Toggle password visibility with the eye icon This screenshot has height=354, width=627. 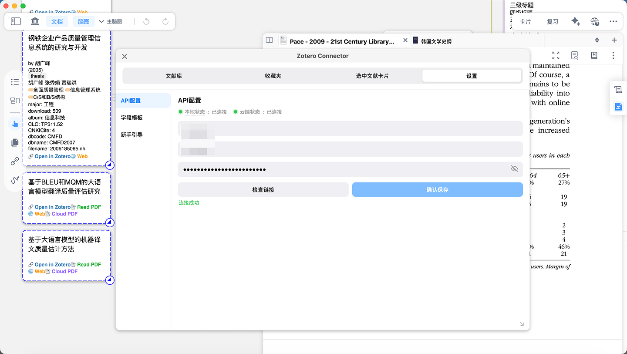tap(514, 169)
